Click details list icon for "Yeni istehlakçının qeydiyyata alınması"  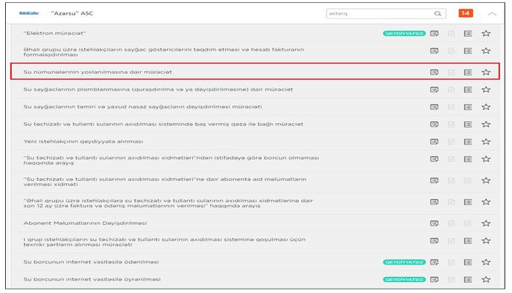tap(467, 141)
